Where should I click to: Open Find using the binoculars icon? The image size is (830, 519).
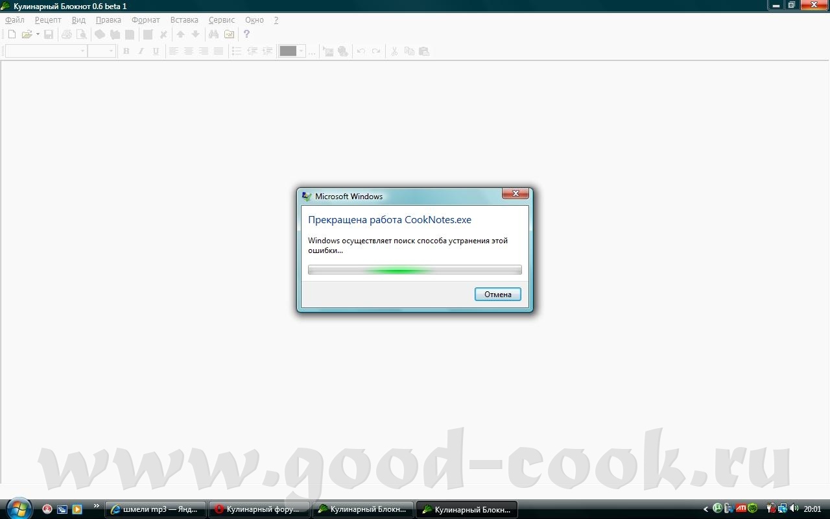(x=213, y=34)
